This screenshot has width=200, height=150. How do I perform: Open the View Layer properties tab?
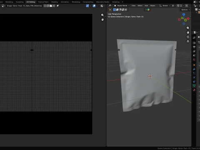[194, 51]
